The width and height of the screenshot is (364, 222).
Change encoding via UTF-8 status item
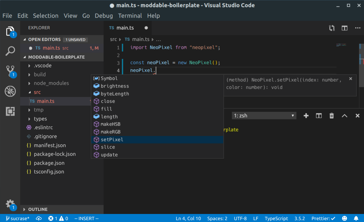pyautogui.click(x=240, y=218)
